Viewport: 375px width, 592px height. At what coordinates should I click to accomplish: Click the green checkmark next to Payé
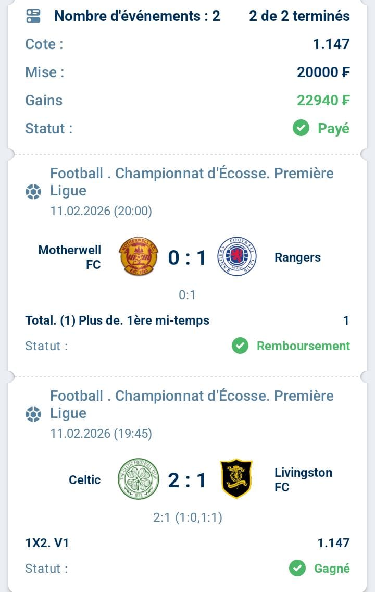[x=301, y=128]
